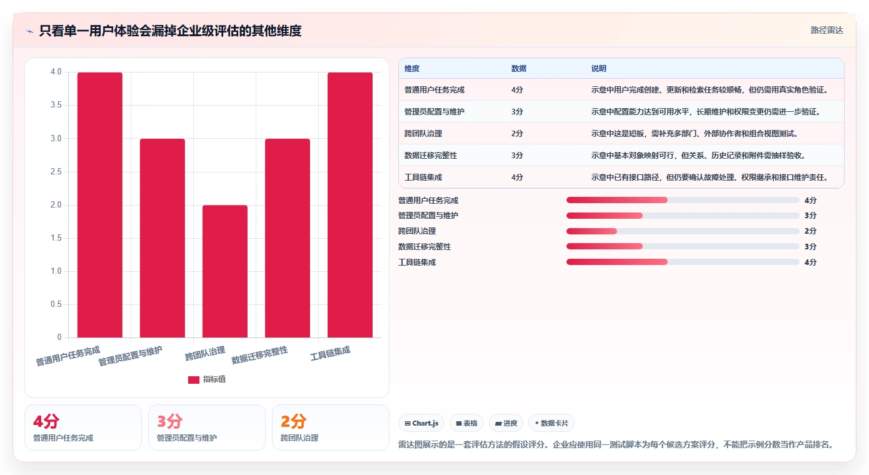Click the 工具链集成 bar in the chart
The width and height of the screenshot is (869, 475).
pos(350,205)
